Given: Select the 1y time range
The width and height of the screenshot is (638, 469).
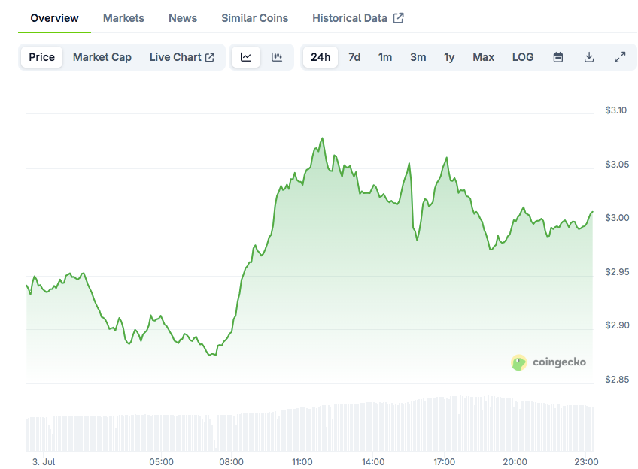Looking at the screenshot, I should 449,57.
